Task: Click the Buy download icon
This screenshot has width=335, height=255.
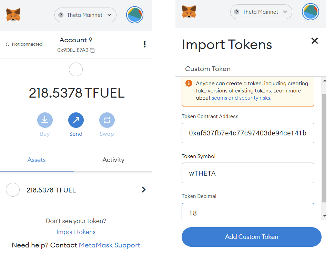Action: [45, 120]
